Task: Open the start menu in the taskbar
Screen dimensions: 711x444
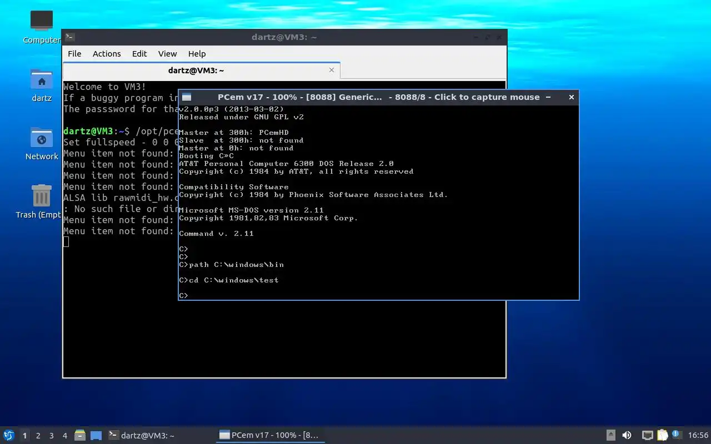Action: point(9,435)
